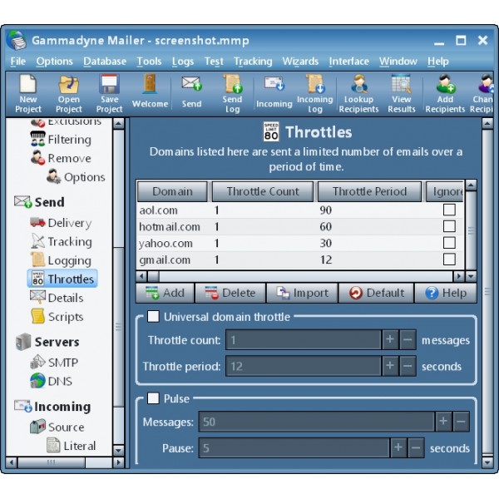499x499 pixels.
Task: Click the Import button
Action: [x=303, y=293]
